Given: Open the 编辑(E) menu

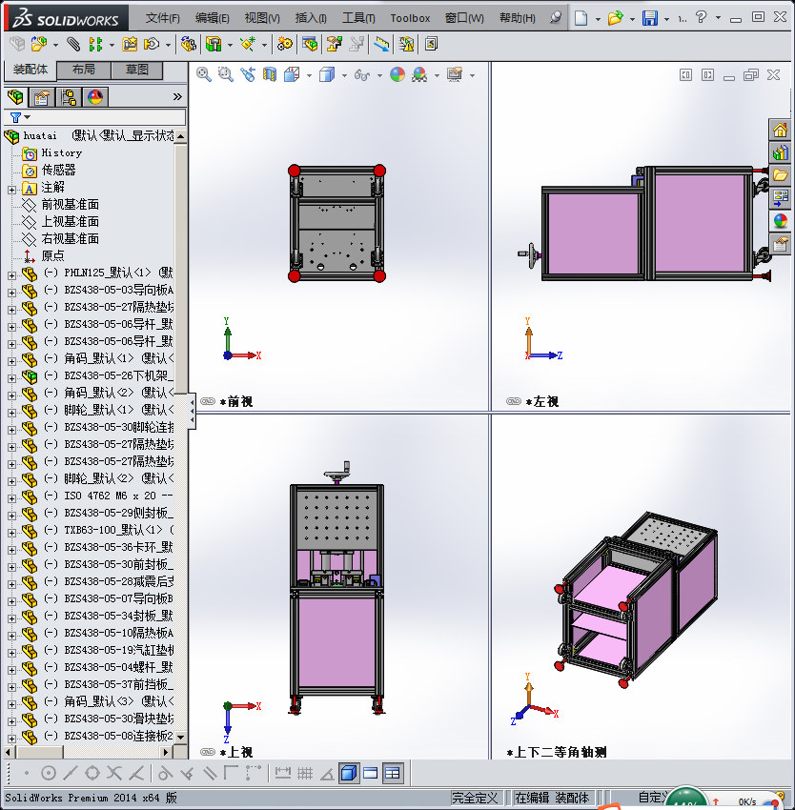Looking at the screenshot, I should pos(212,18).
